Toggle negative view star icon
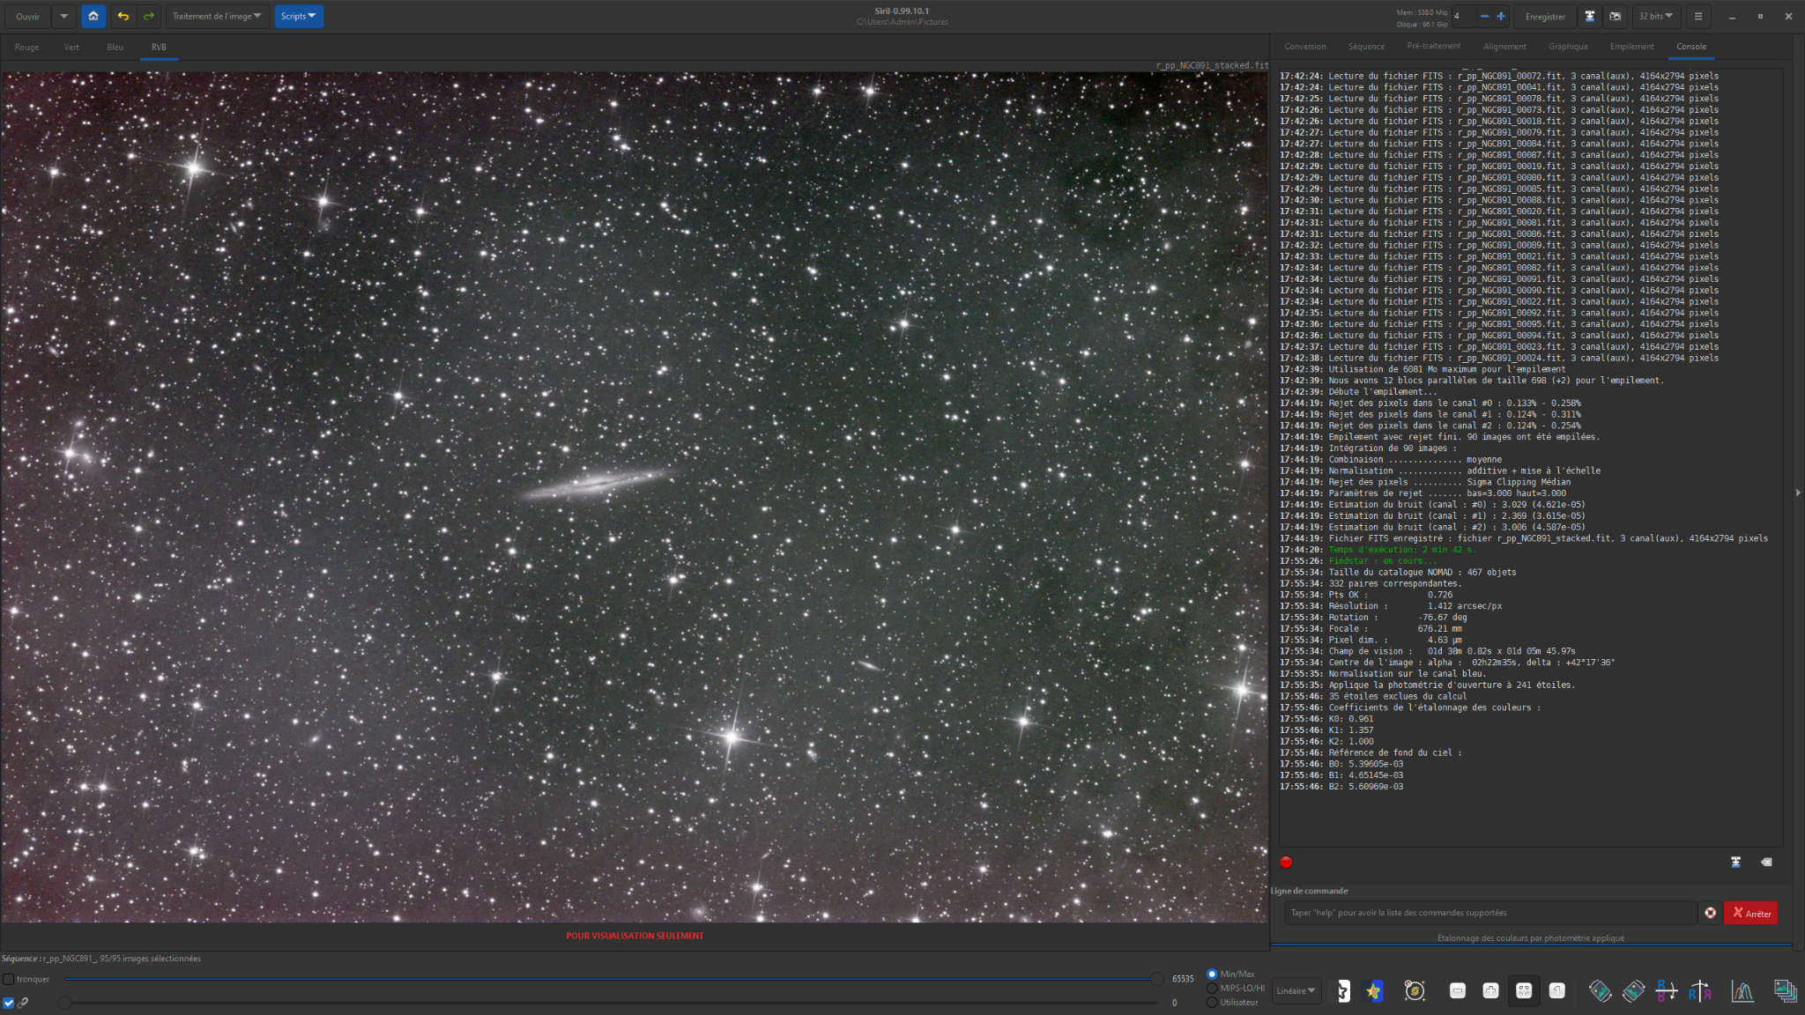 [1341, 991]
